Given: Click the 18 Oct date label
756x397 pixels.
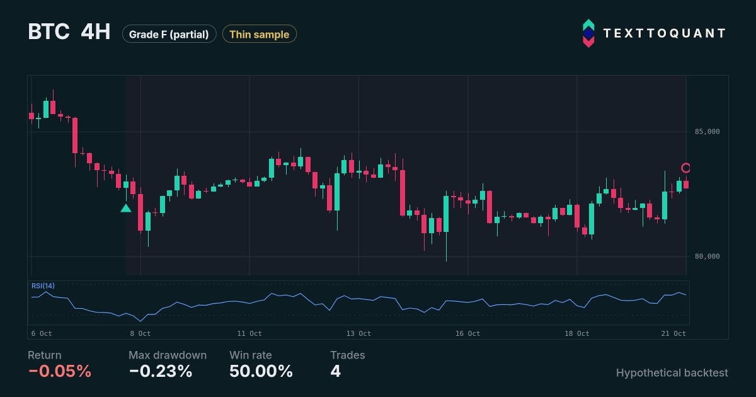Looking at the screenshot, I should click(x=576, y=333).
